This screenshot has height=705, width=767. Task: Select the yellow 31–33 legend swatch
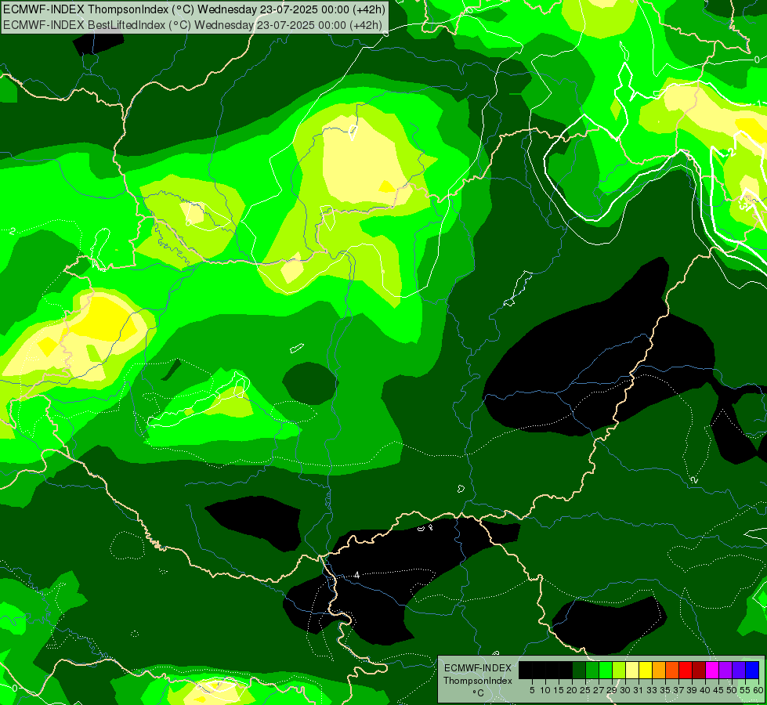click(646, 670)
